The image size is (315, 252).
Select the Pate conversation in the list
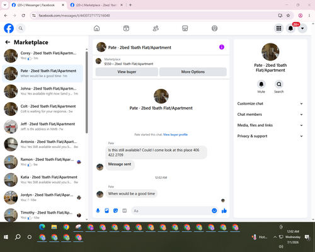[42, 74]
